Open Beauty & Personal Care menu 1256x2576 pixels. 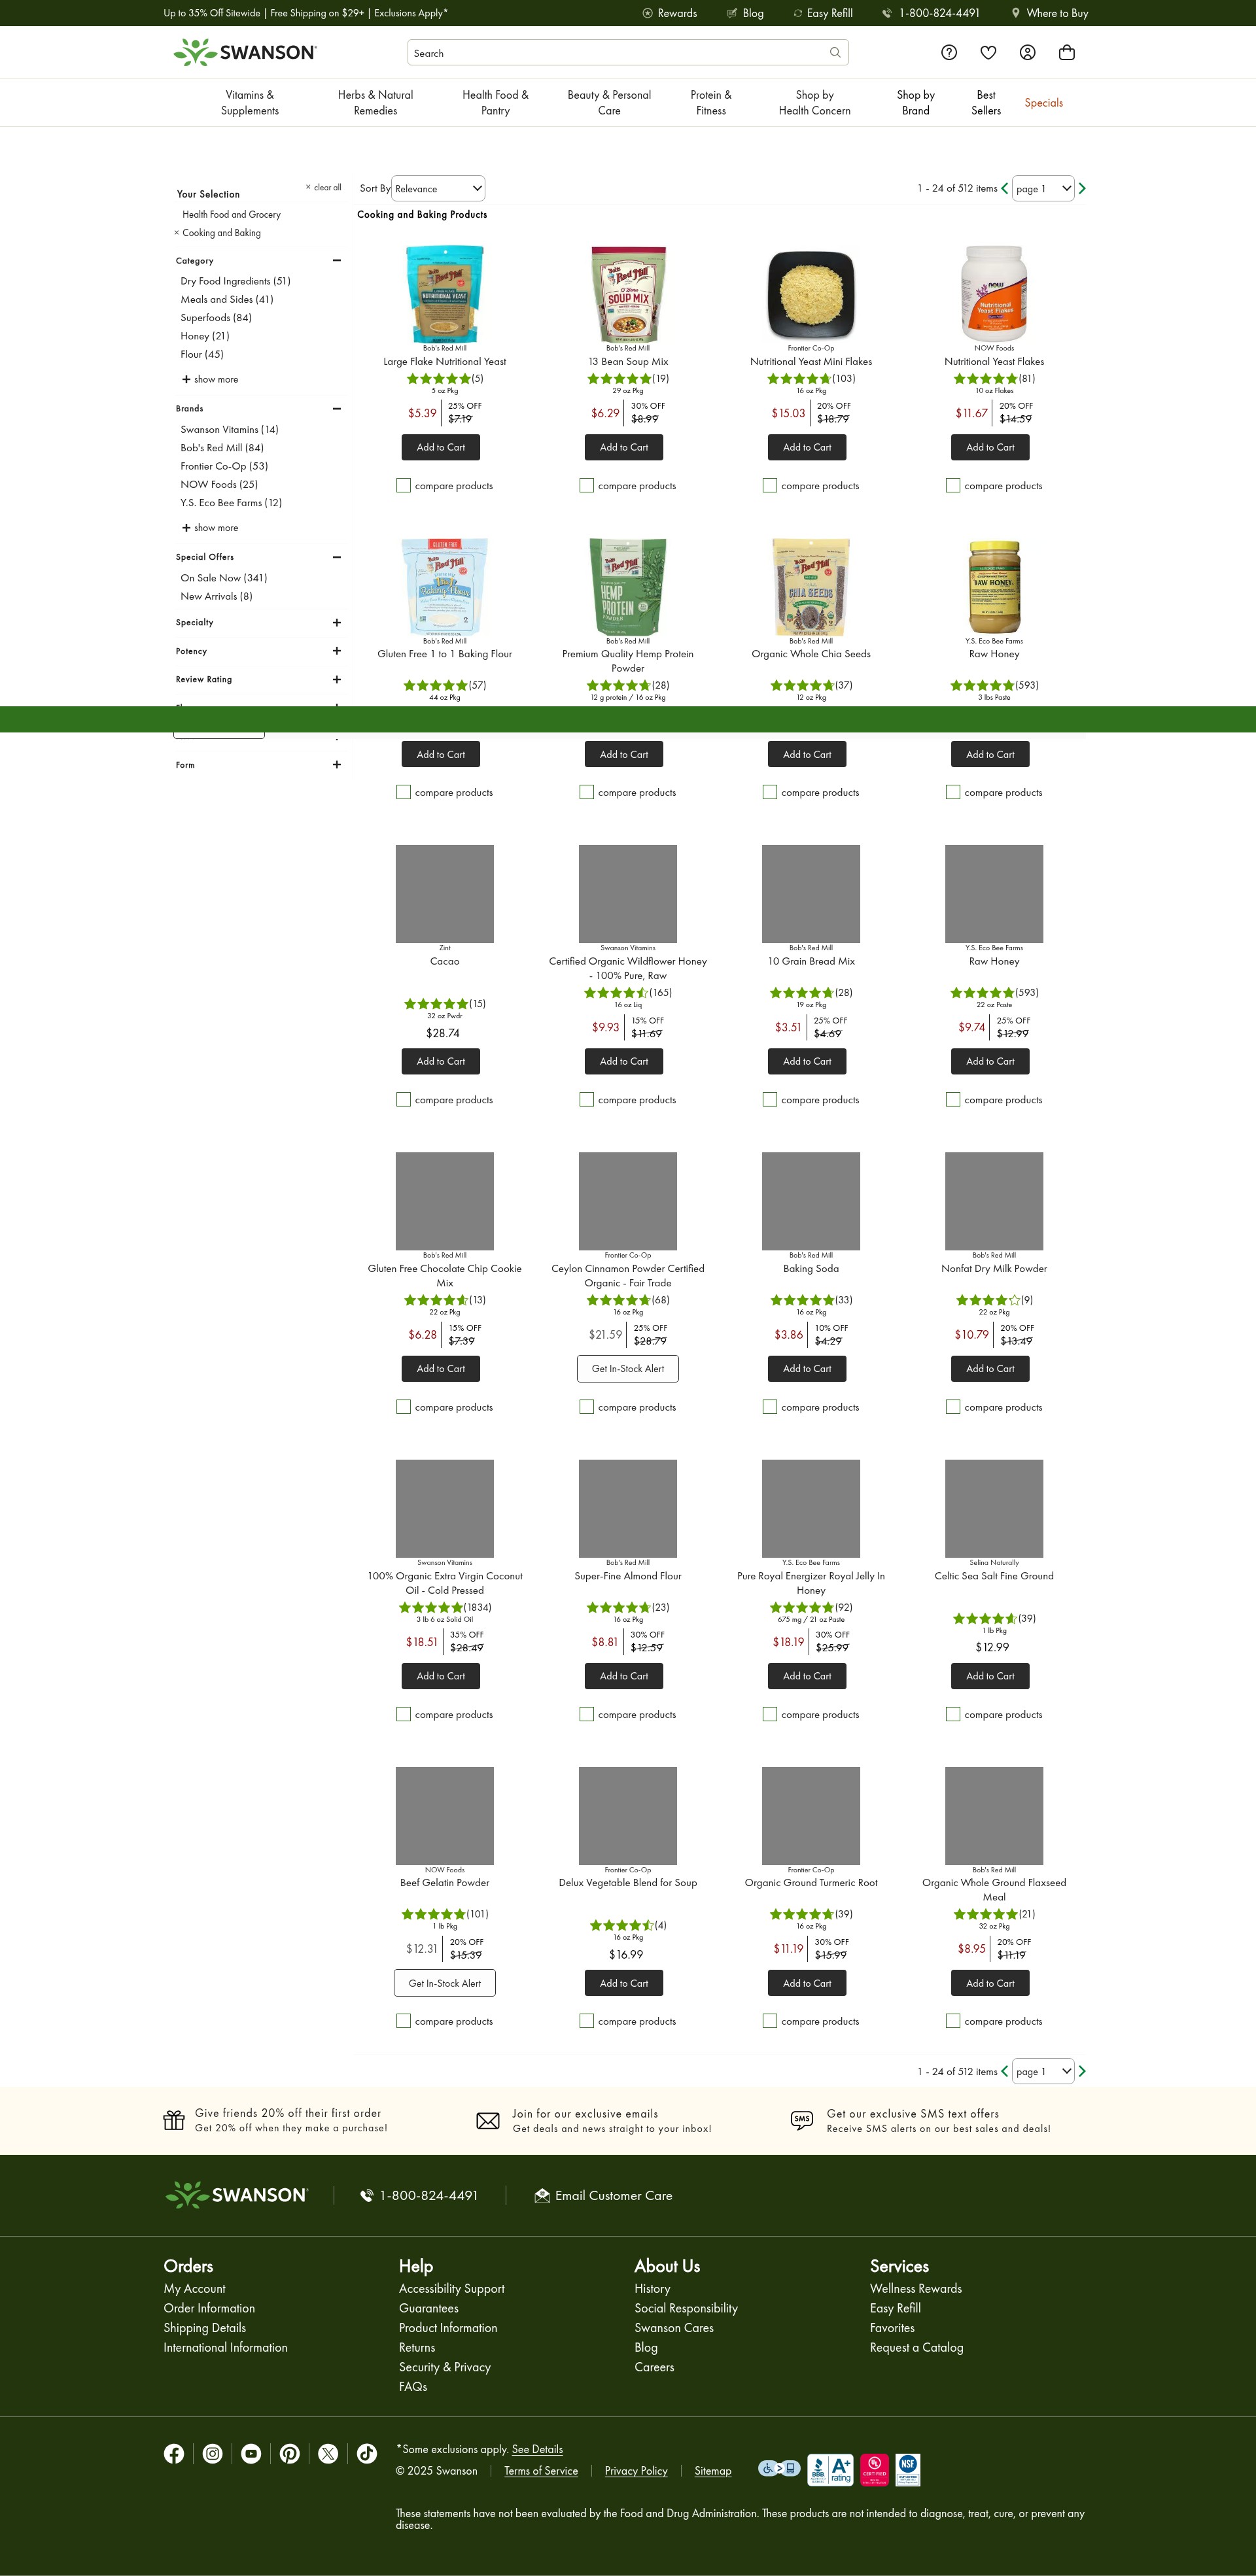(x=609, y=103)
